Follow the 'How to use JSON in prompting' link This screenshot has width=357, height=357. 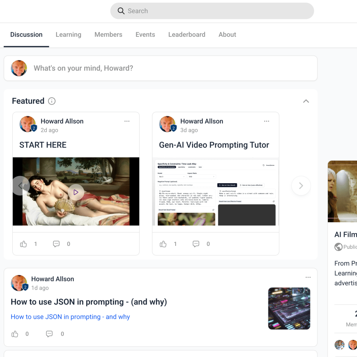coord(70,317)
